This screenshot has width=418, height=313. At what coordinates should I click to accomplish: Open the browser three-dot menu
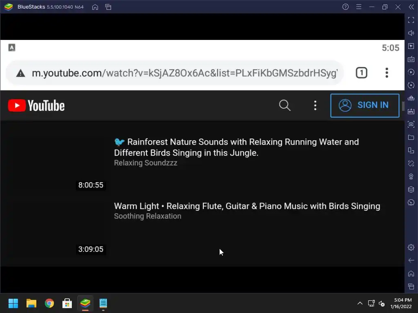click(x=387, y=73)
